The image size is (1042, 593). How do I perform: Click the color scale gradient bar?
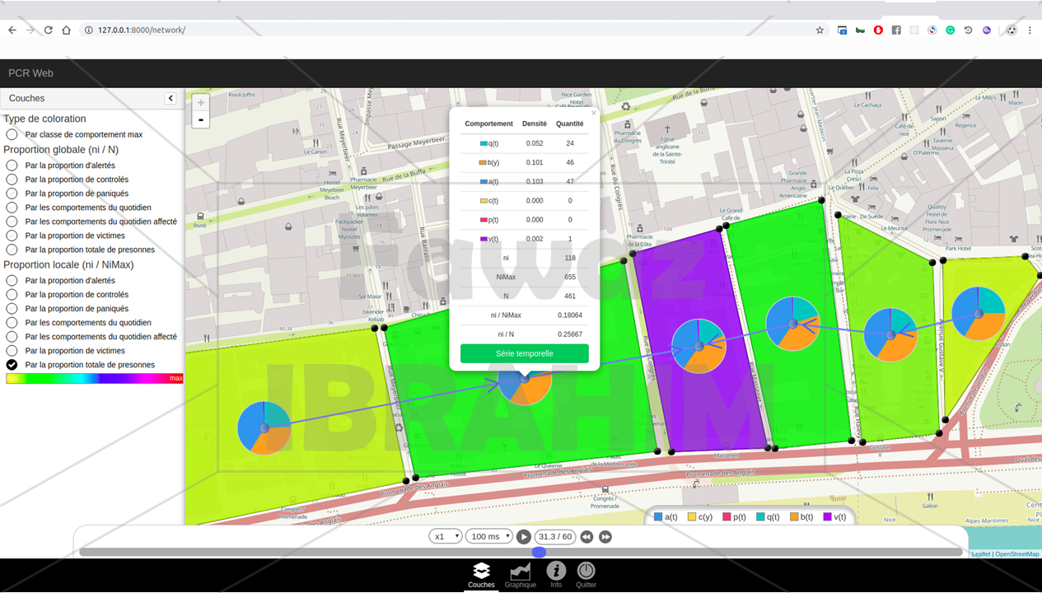point(95,379)
